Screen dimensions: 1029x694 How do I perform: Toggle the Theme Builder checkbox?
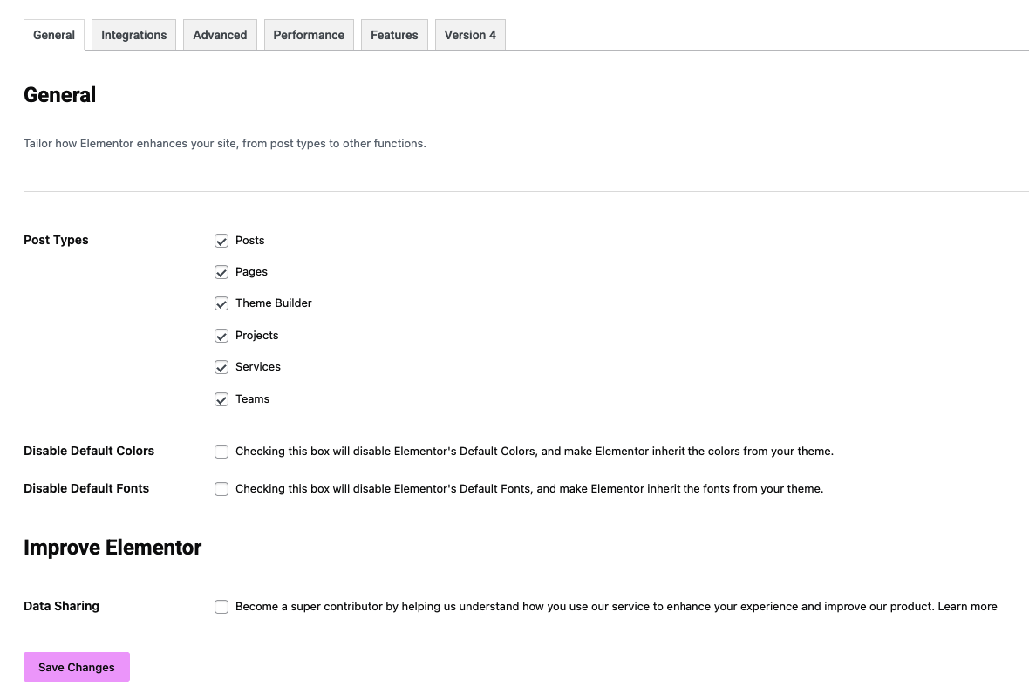click(x=221, y=303)
